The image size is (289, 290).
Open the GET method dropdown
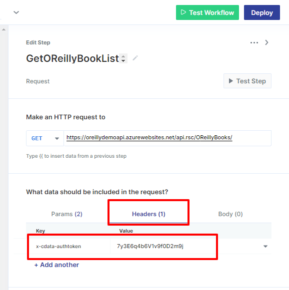(x=45, y=138)
